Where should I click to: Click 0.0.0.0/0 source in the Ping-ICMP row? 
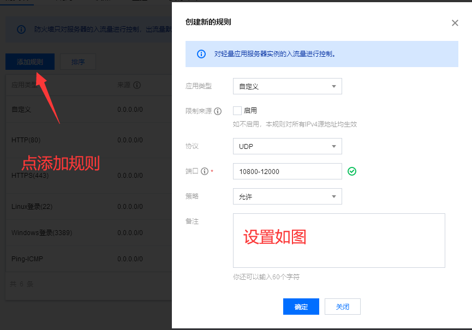tap(130, 259)
